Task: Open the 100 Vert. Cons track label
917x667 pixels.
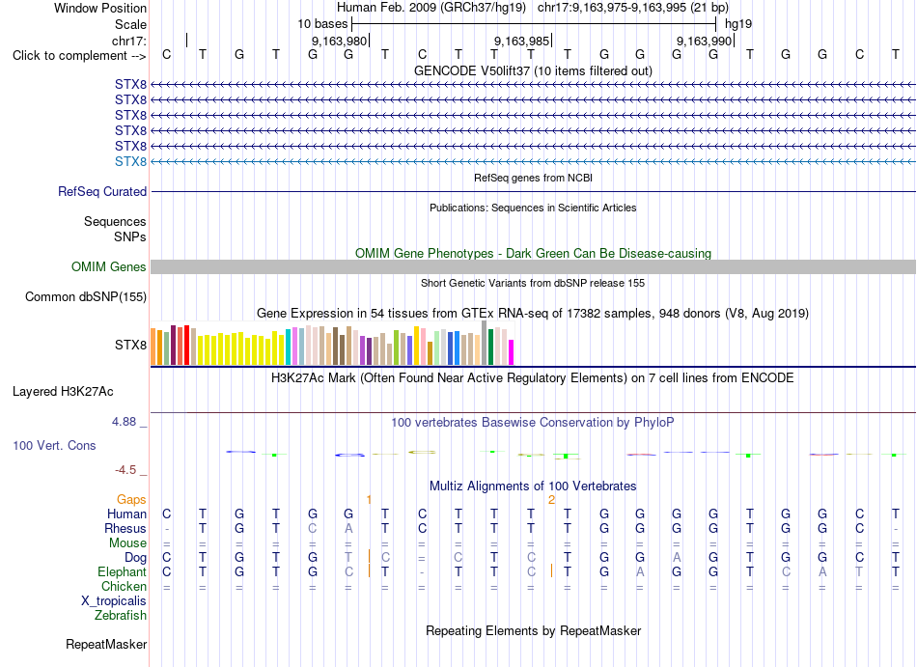Action: click(x=54, y=445)
